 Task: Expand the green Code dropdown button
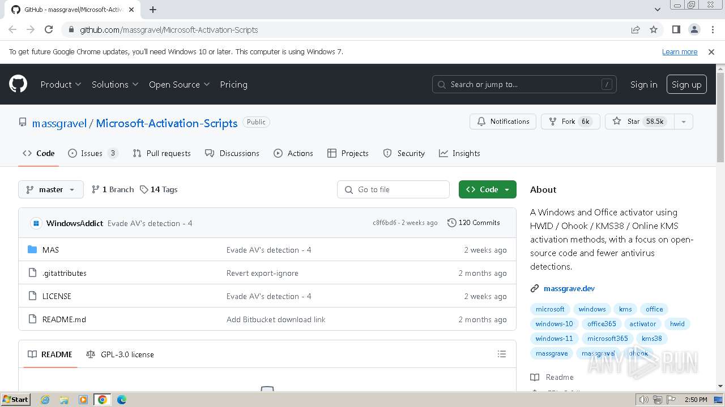(488, 189)
